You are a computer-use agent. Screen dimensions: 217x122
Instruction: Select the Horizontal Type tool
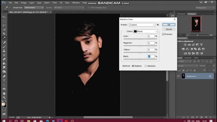pos(4,80)
